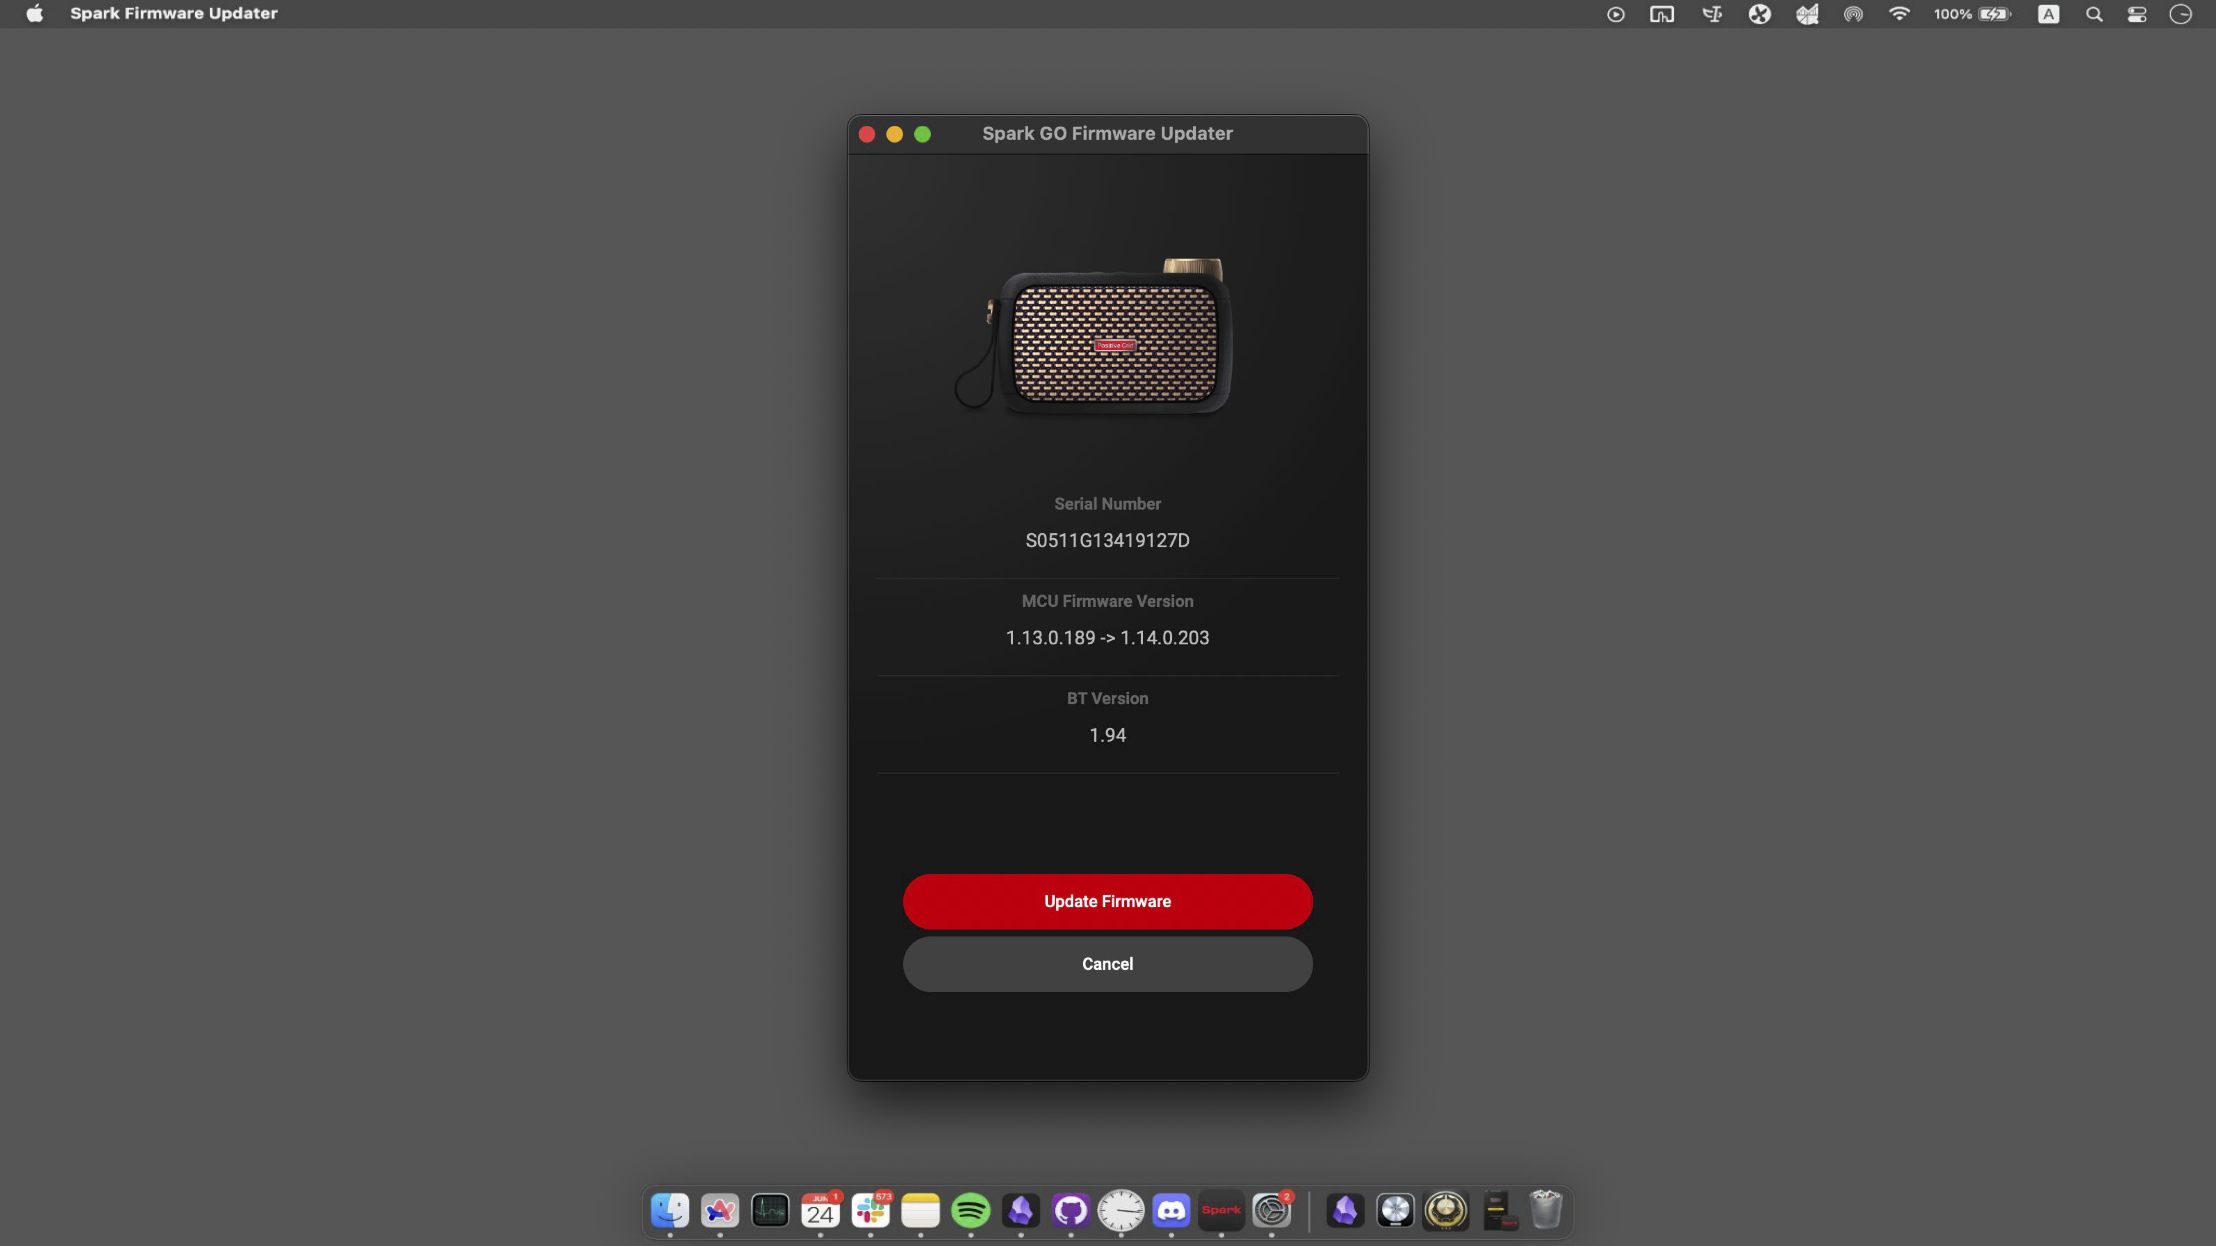Open the Spark Firmware Updater app menu

click(x=174, y=14)
